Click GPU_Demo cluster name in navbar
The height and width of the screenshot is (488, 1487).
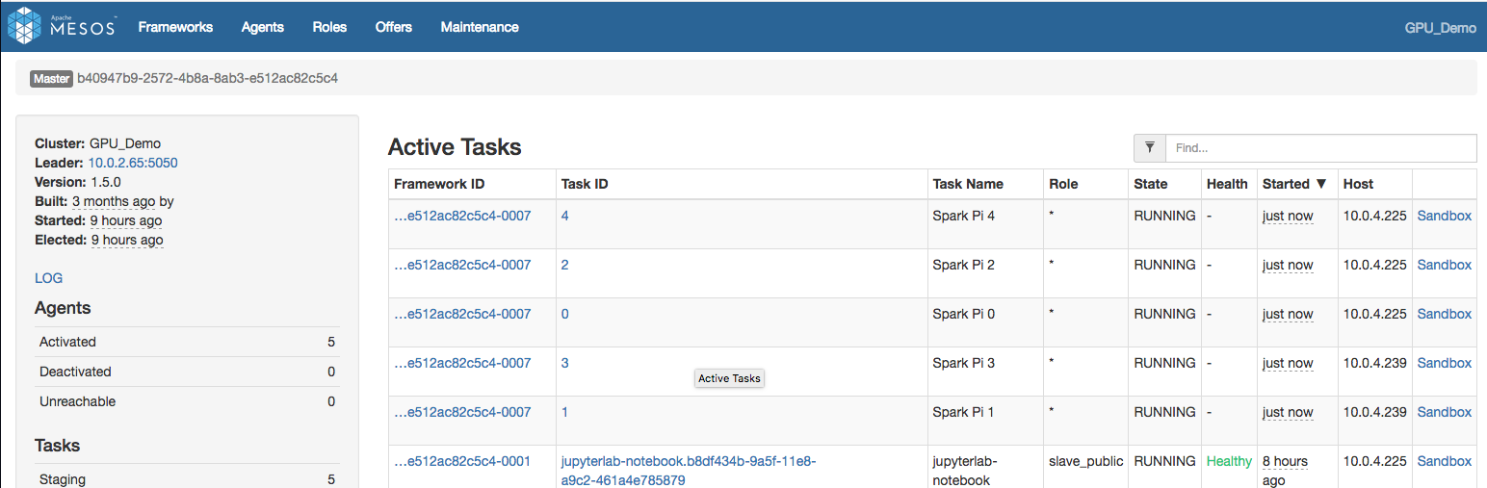pyautogui.click(x=1440, y=28)
